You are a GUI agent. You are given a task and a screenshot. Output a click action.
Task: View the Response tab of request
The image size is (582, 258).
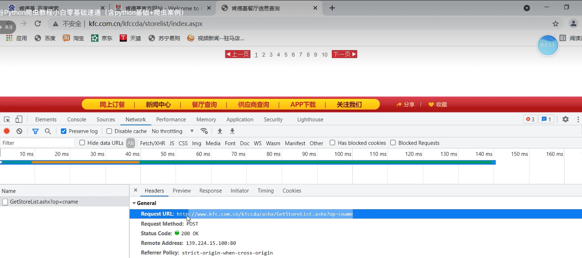tap(211, 191)
